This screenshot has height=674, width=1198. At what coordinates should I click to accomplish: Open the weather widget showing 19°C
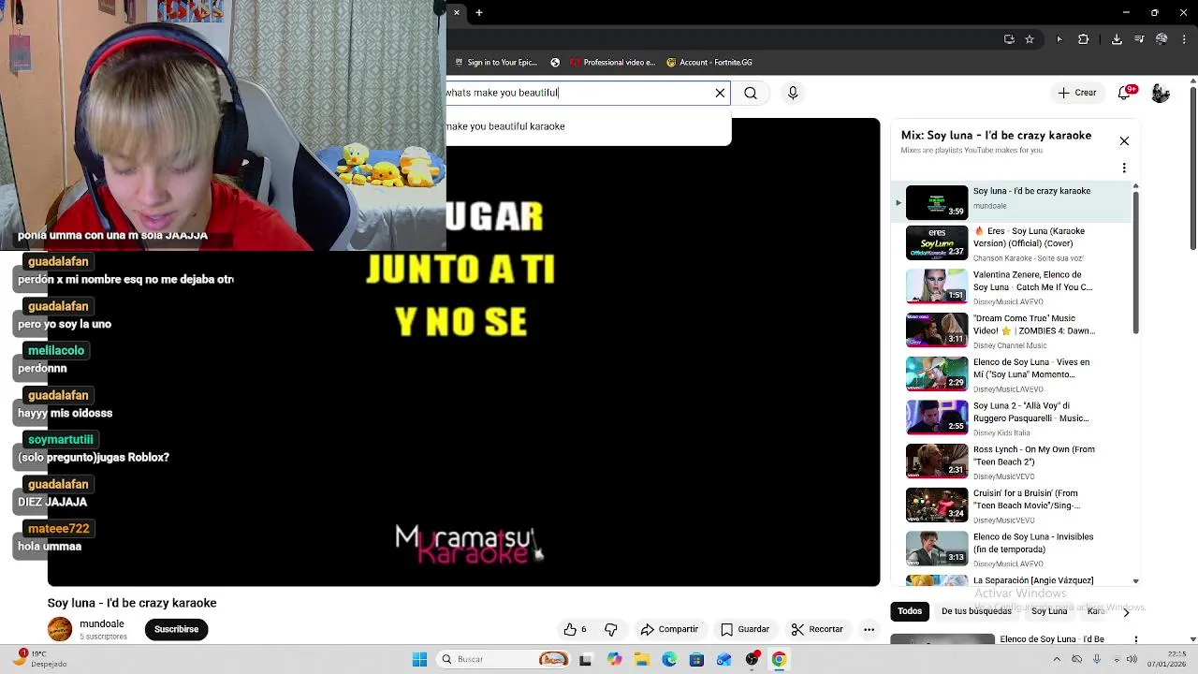(37, 659)
